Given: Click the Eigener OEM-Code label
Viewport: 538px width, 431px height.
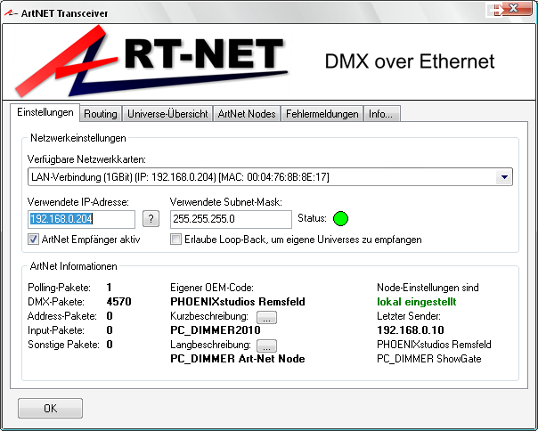Looking at the screenshot, I should coord(212,288).
